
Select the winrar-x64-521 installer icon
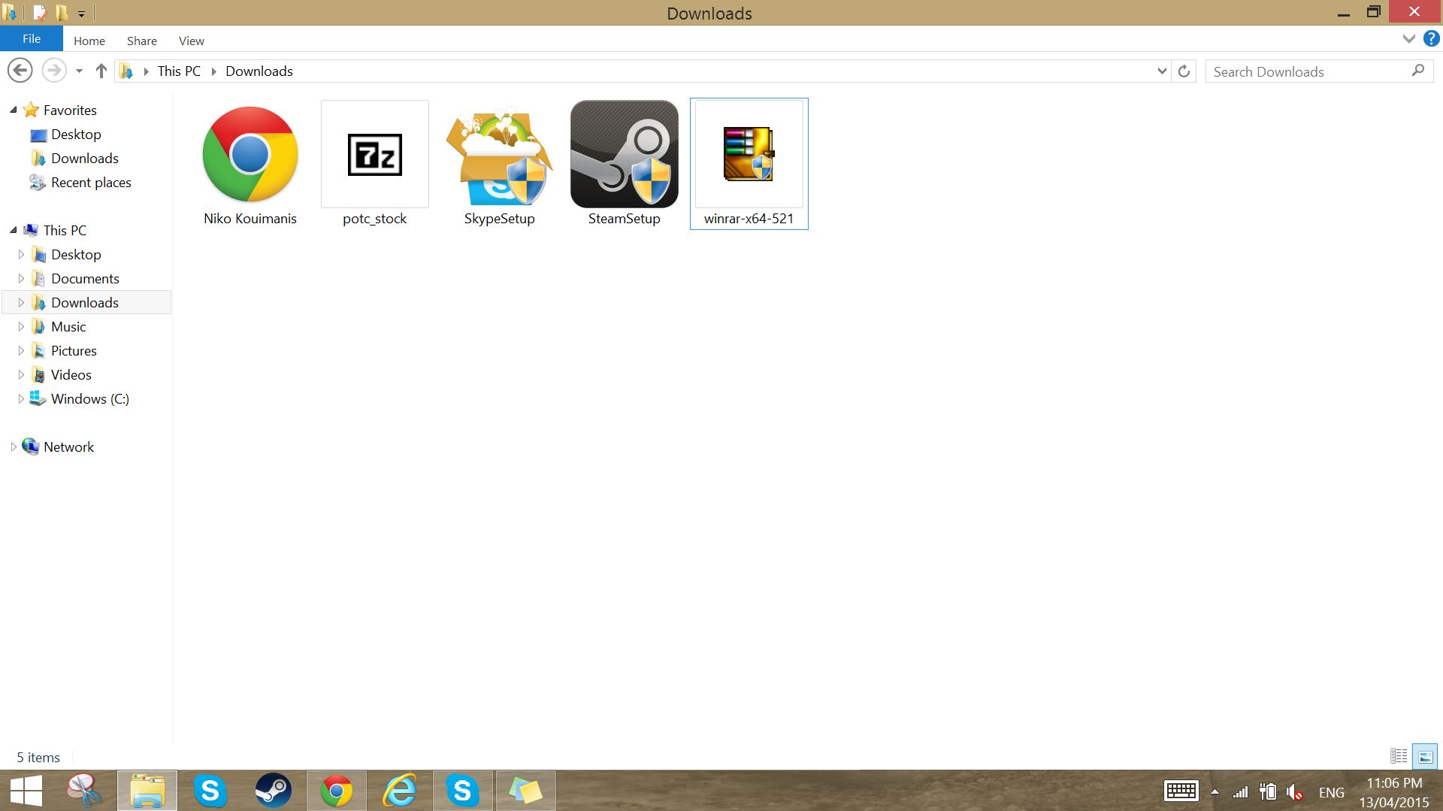749,154
